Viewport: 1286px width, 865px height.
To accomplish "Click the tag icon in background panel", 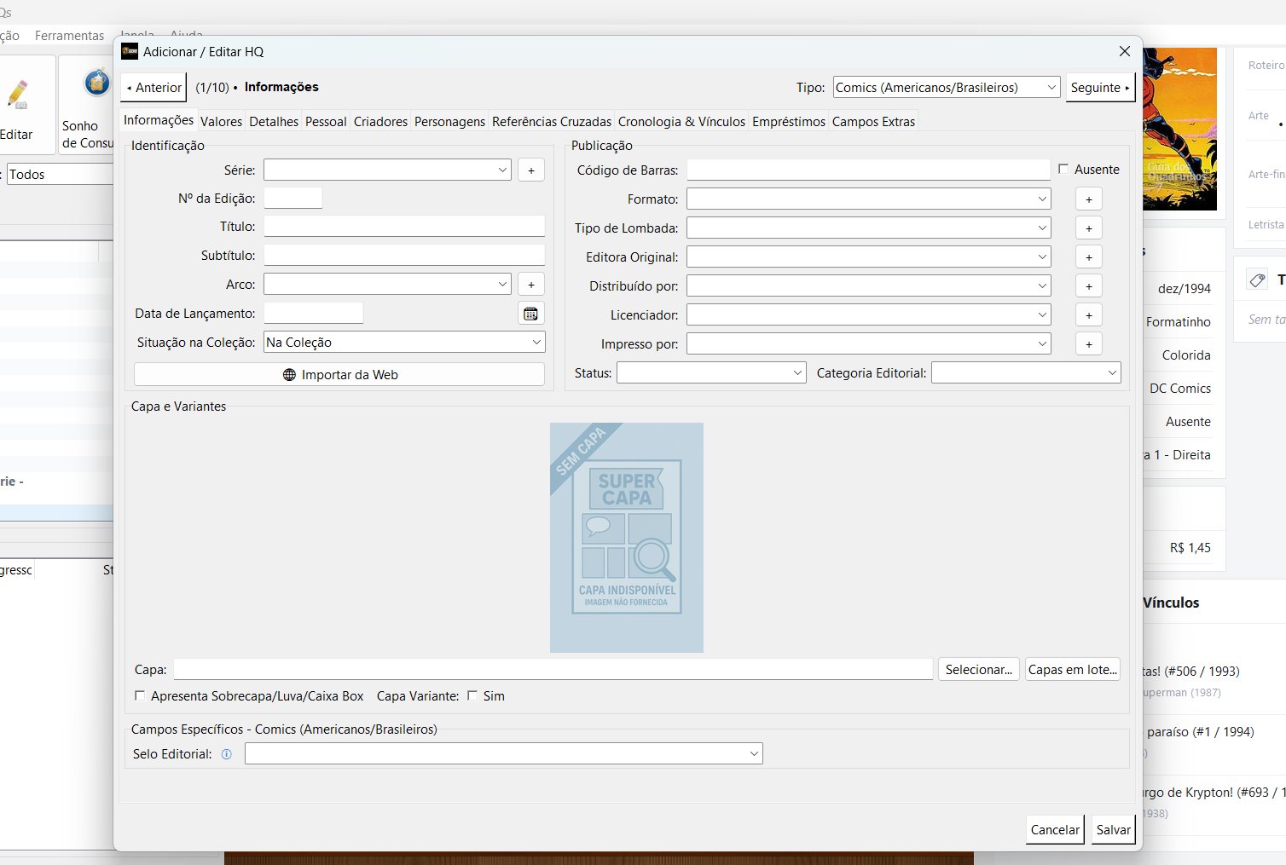I will [1257, 280].
